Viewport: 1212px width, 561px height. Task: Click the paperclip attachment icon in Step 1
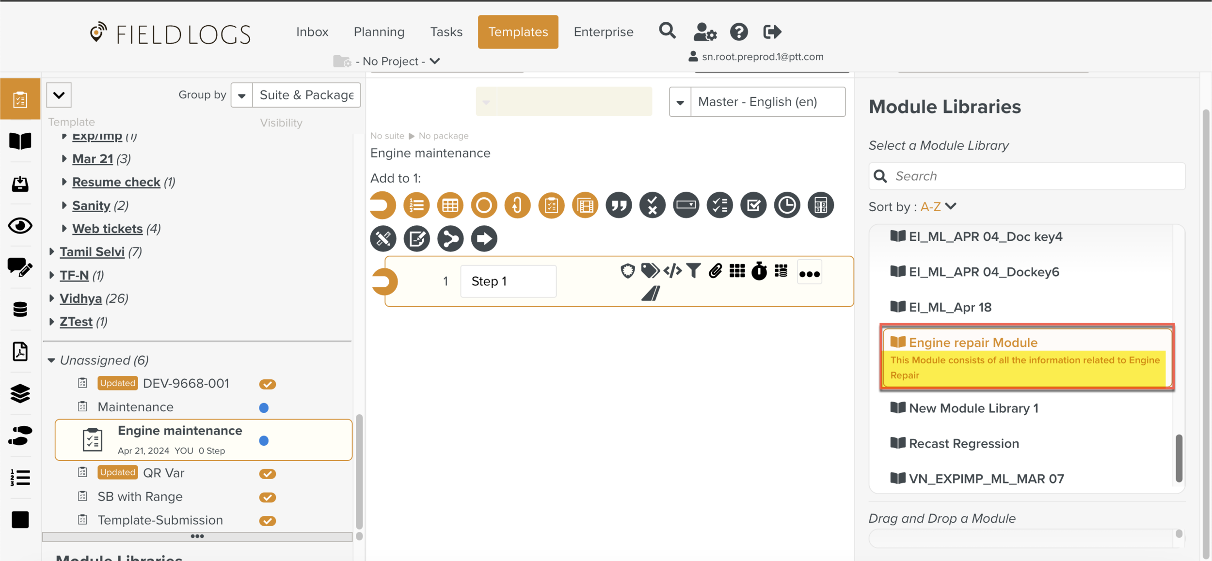click(x=715, y=271)
